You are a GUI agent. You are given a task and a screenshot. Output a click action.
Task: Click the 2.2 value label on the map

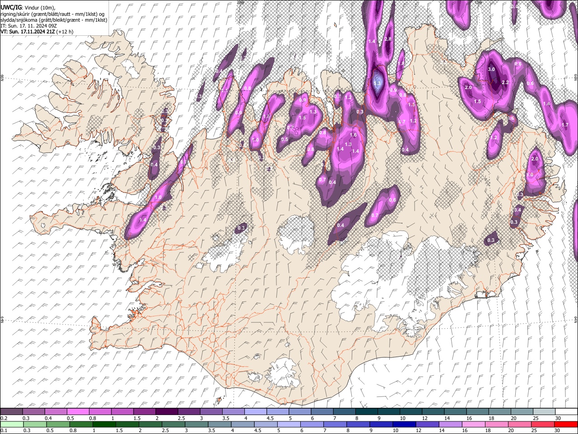point(505,83)
